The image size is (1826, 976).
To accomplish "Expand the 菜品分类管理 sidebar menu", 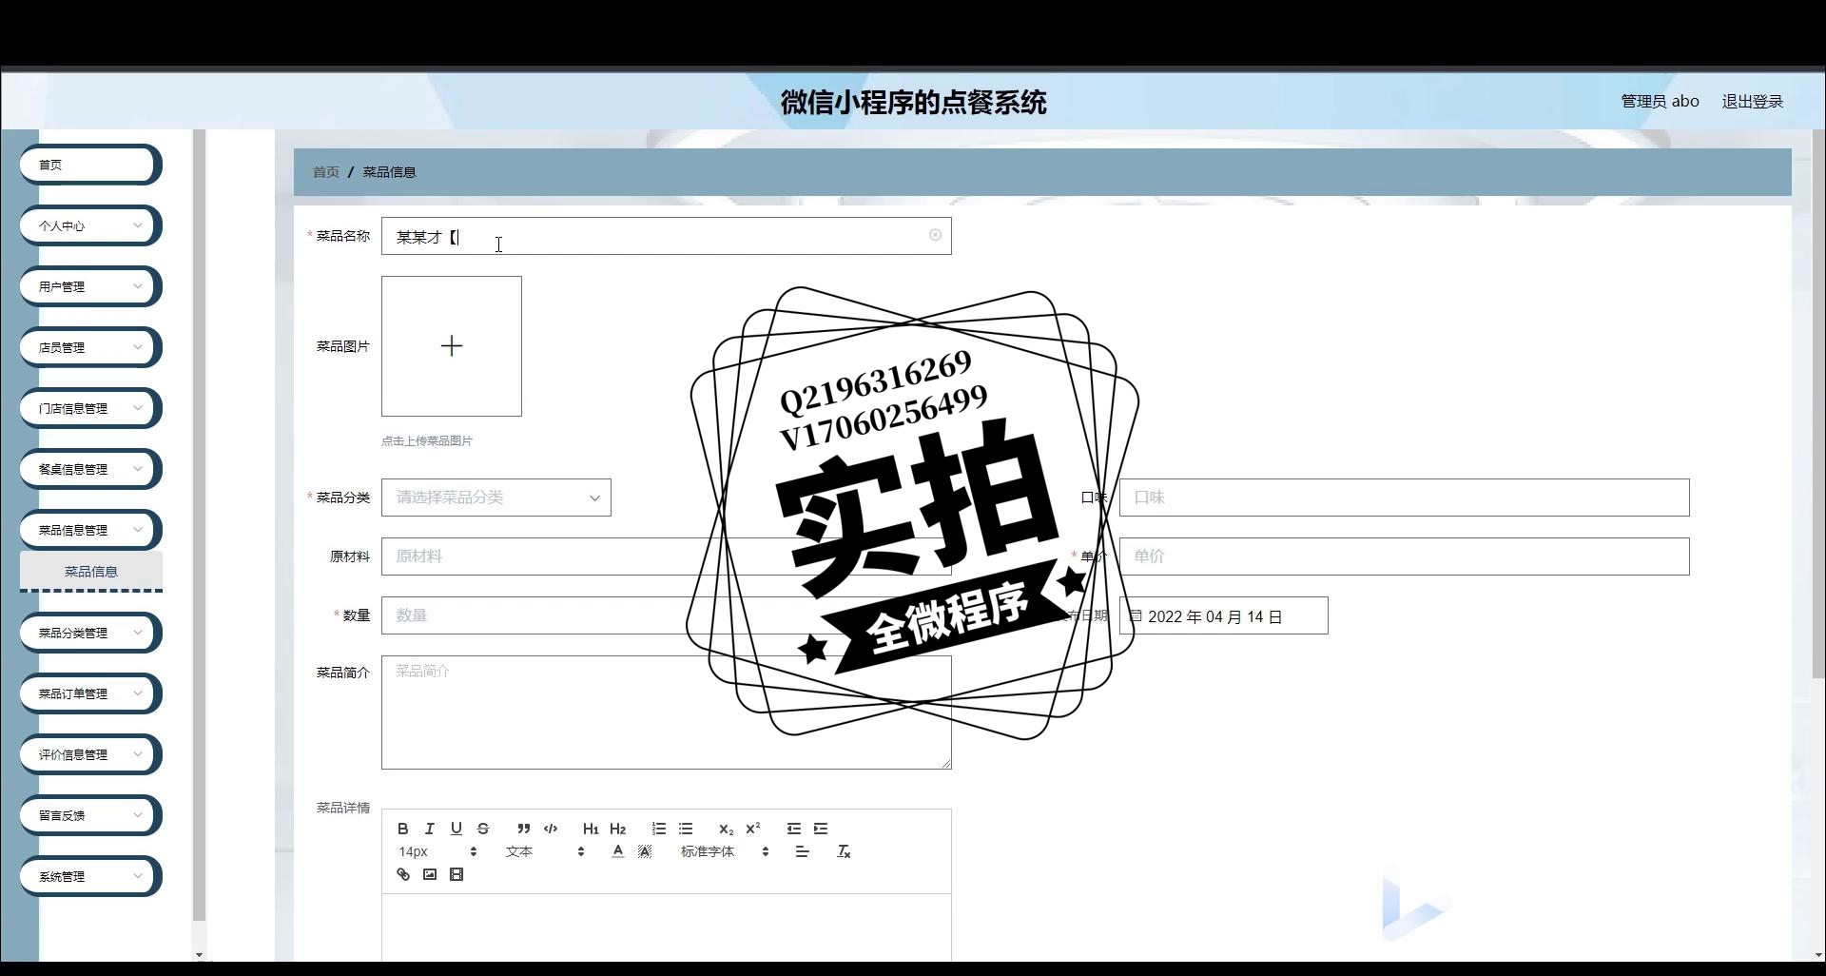I will point(90,633).
